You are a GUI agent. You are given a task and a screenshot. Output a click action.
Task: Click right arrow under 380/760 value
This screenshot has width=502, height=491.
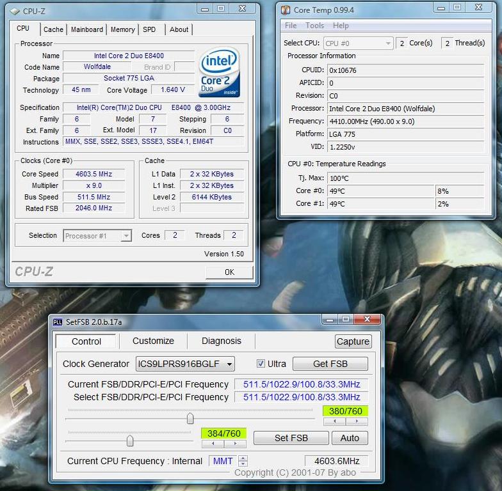[357, 421]
